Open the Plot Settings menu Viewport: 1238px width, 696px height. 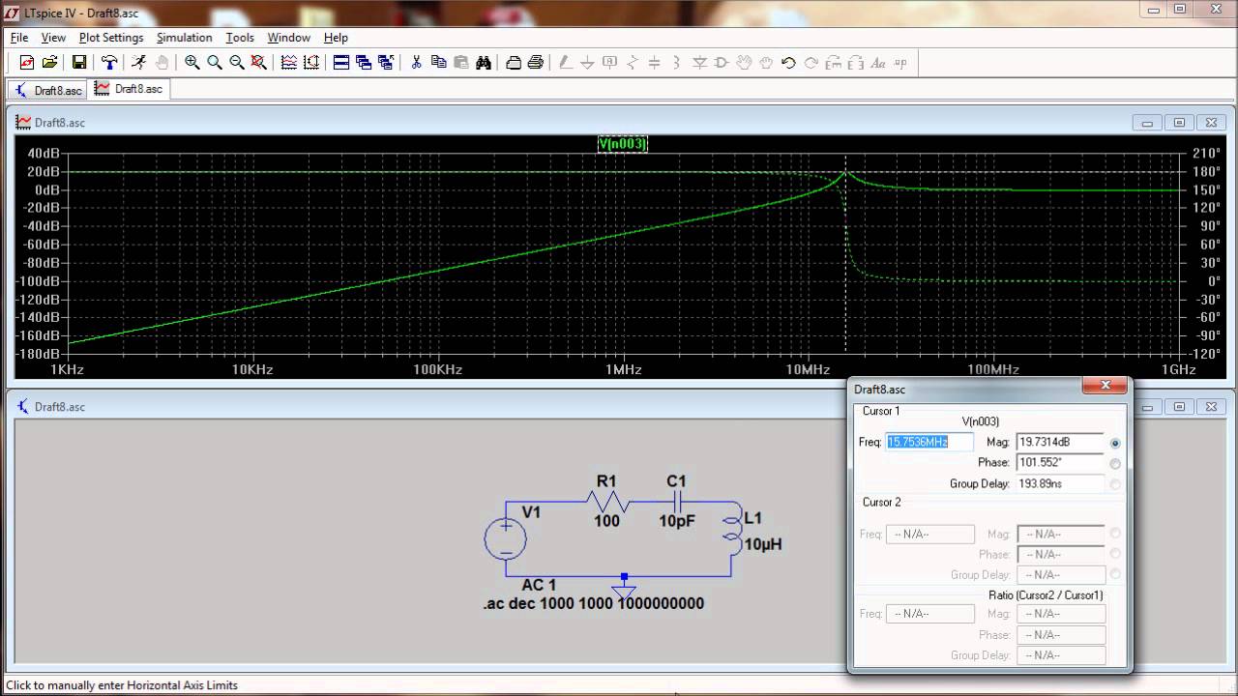click(111, 38)
